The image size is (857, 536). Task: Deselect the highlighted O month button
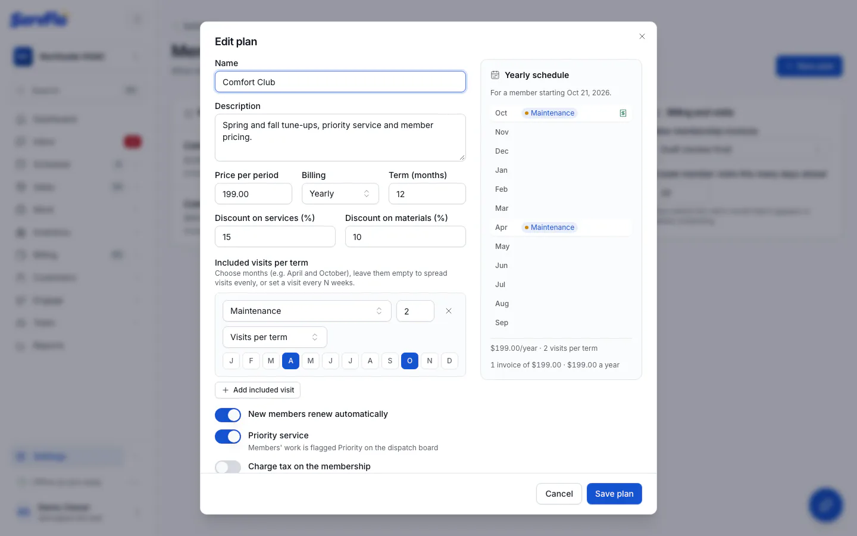tap(409, 361)
